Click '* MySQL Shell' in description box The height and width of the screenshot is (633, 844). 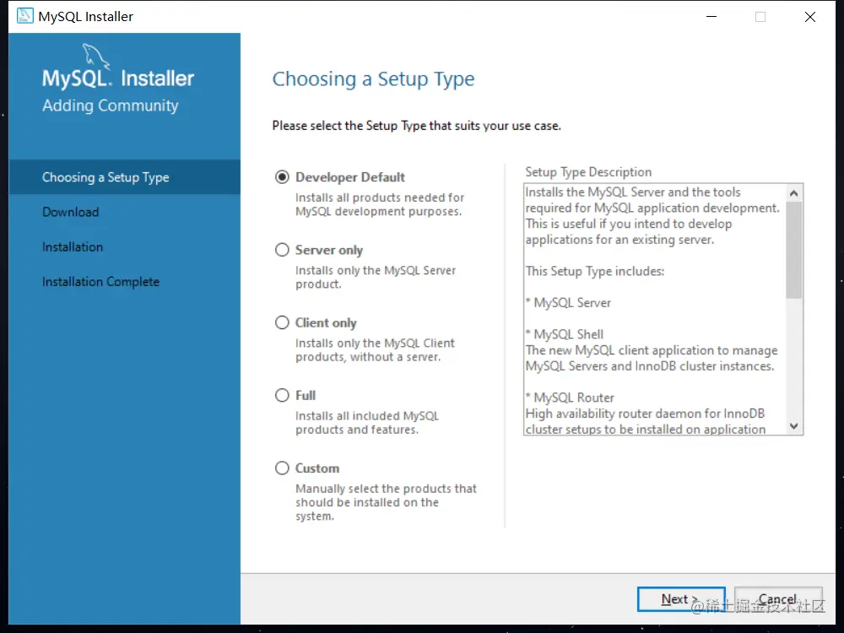565,334
